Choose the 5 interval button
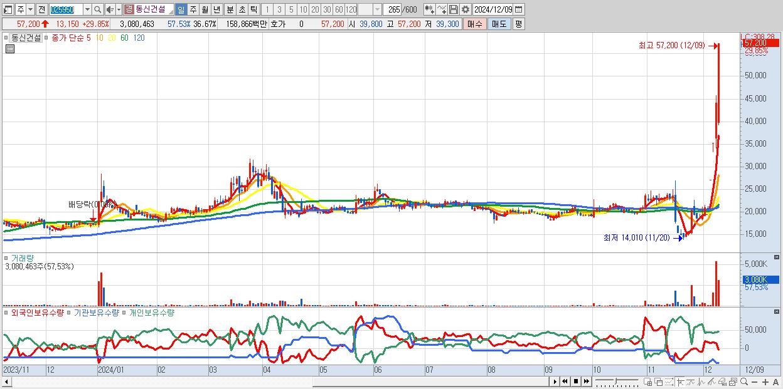The height and width of the screenshot is (389, 783). (x=291, y=9)
